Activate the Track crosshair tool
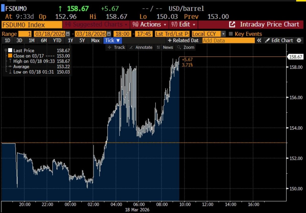 (x=116, y=47)
